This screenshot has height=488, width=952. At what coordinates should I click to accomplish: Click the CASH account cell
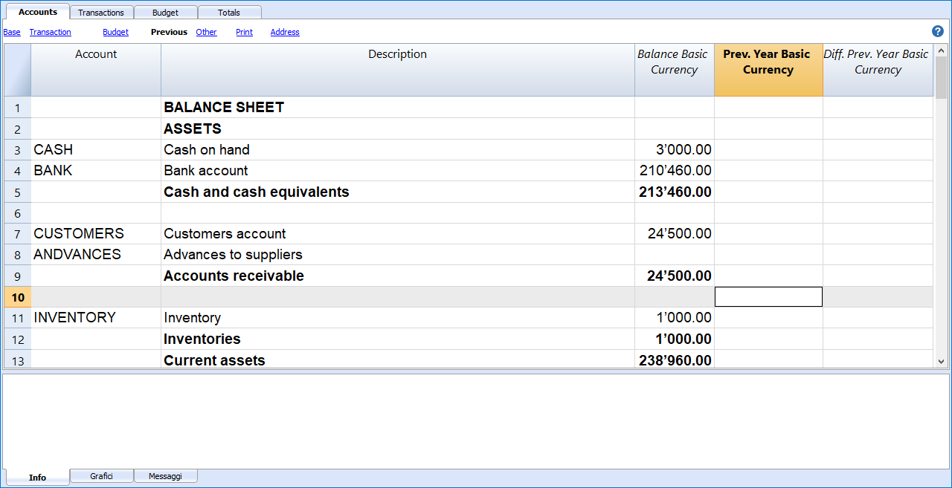coord(96,150)
